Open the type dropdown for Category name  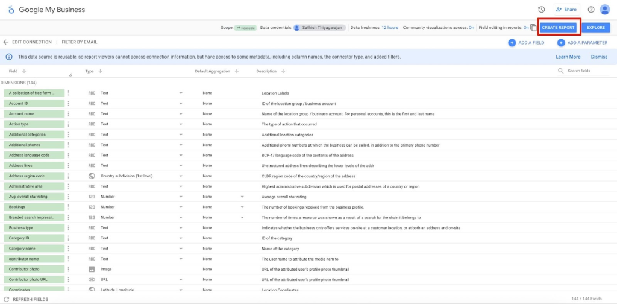tap(181, 249)
